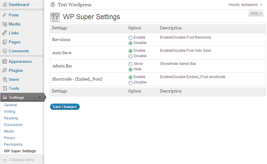Click the Dashboard house icon

5,4
